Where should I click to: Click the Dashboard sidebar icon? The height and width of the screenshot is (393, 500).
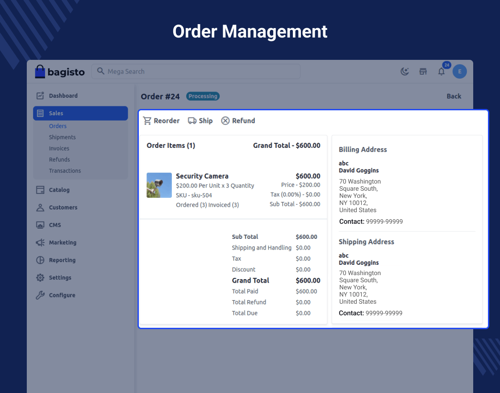(x=40, y=96)
